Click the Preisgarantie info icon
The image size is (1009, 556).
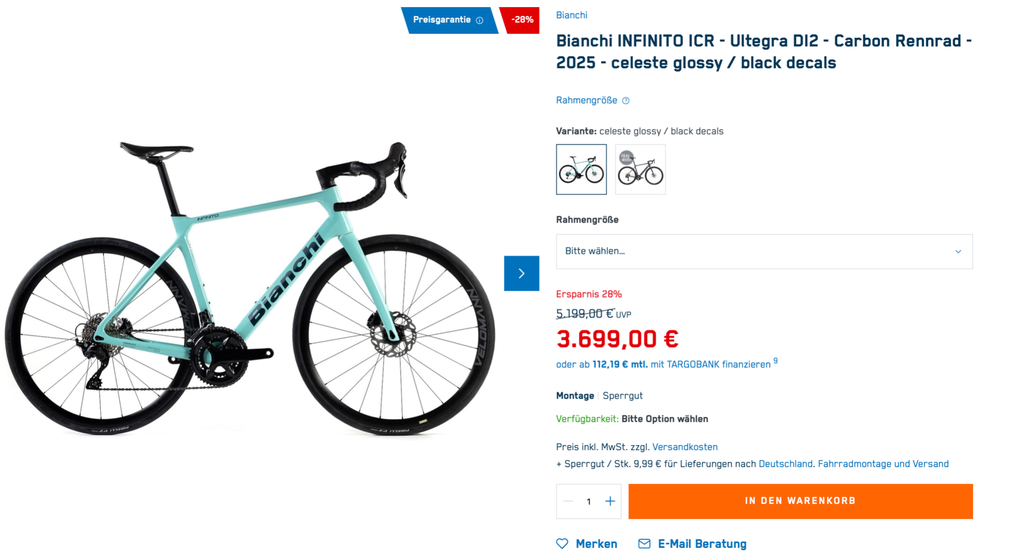(480, 20)
